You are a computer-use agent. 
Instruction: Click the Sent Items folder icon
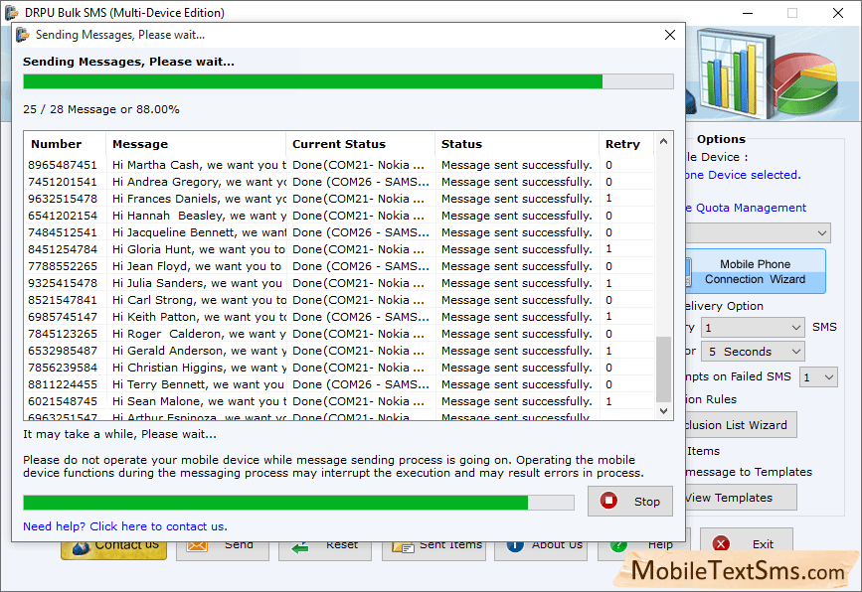pyautogui.click(x=403, y=546)
